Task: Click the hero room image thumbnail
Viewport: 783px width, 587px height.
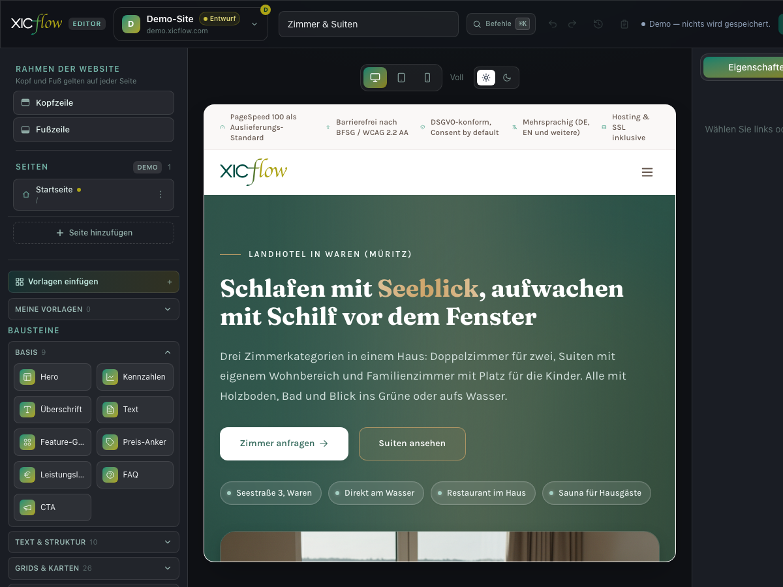Action: (x=440, y=547)
